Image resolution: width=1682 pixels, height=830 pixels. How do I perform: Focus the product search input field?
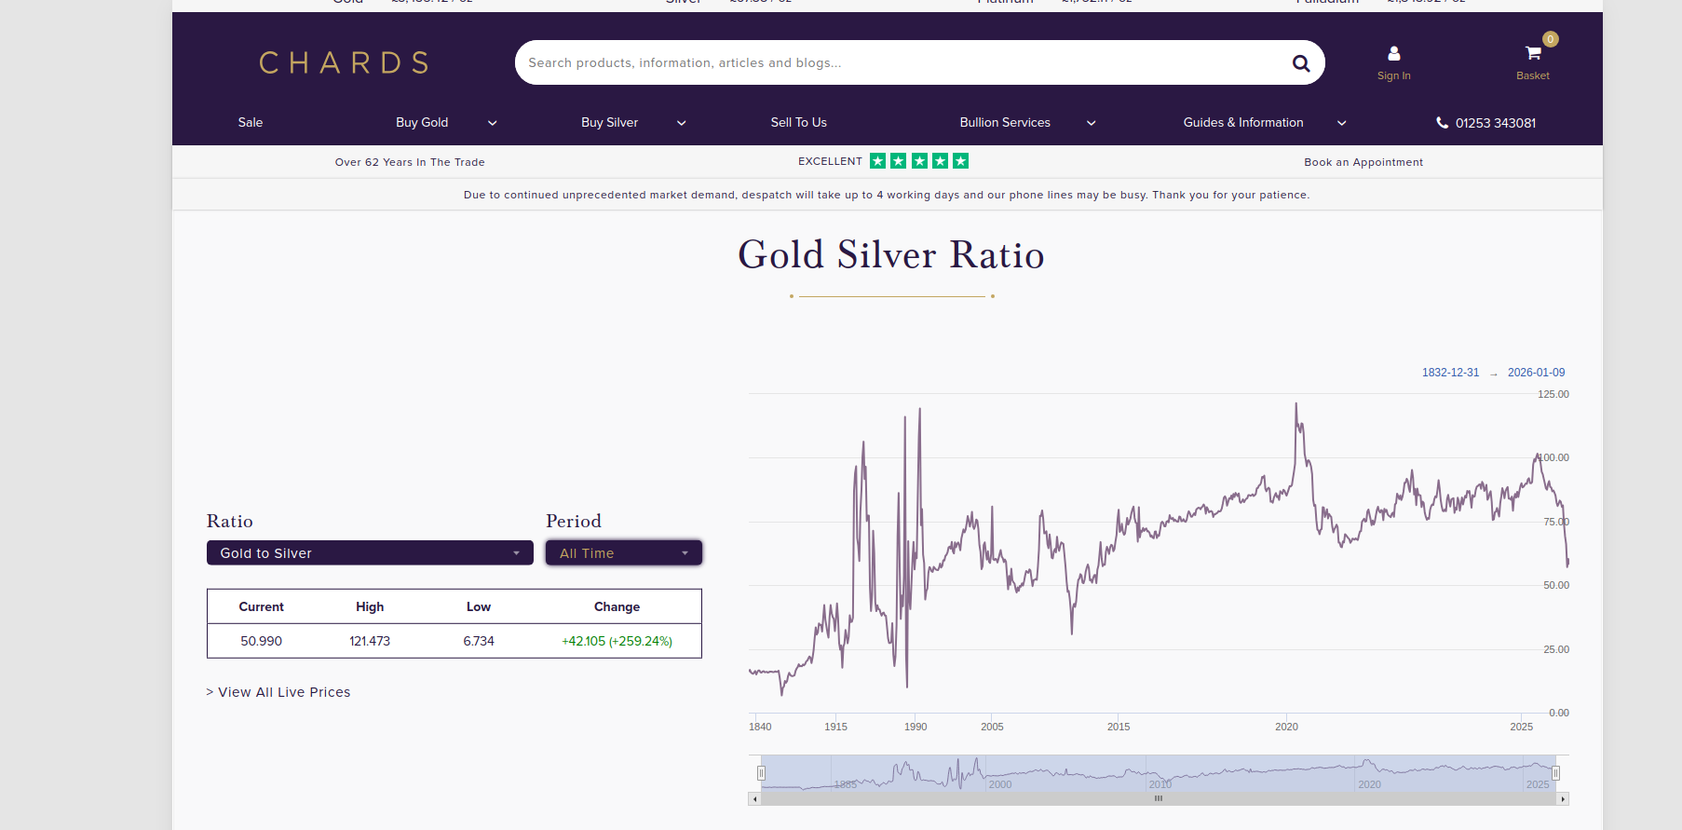coord(894,63)
